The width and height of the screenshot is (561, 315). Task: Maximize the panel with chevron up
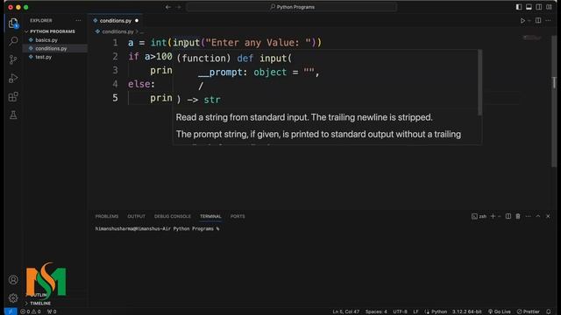537,216
